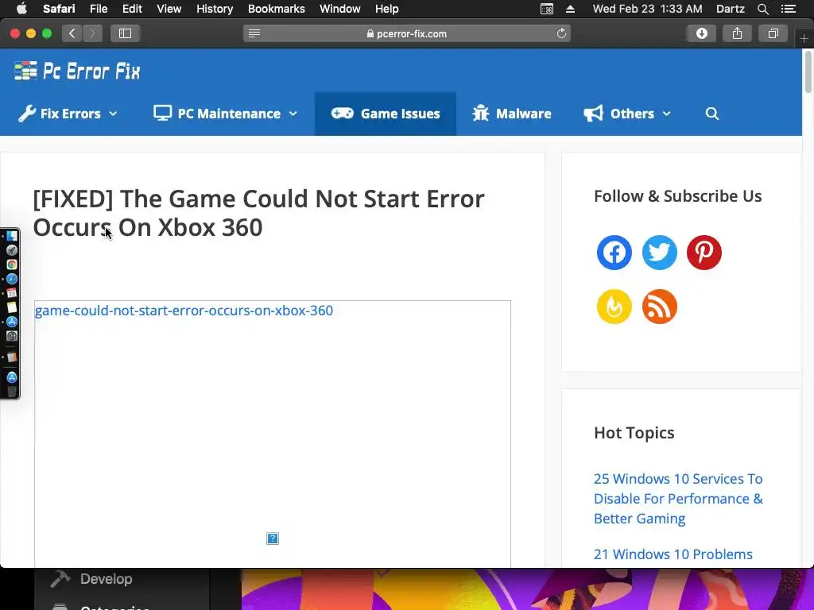The image size is (814, 610).
Task: Click the 'Hot Topics' heading
Action: pyautogui.click(x=634, y=433)
